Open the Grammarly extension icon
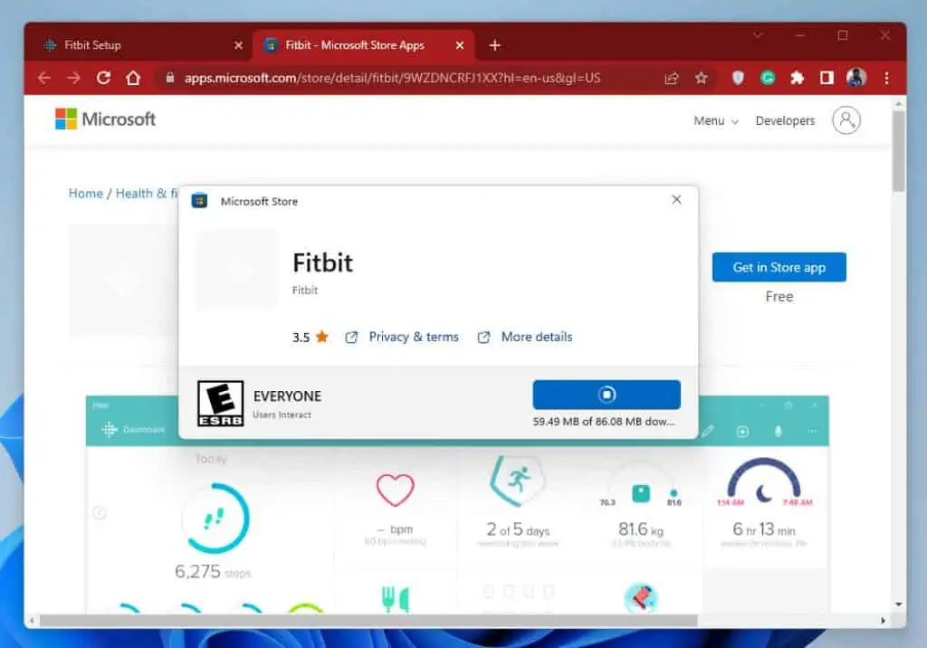Viewport: 927px width, 648px height. click(x=767, y=78)
